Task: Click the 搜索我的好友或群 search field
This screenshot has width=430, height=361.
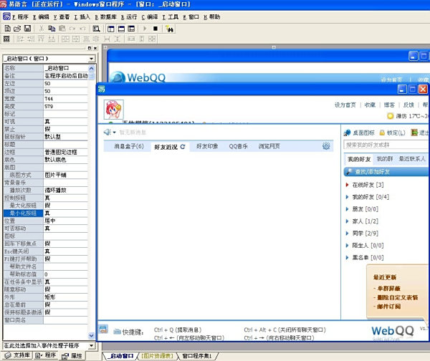Action: pos(386,145)
